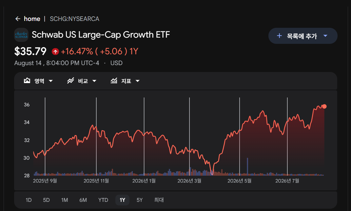Click the latest price dot on chart

pyautogui.click(x=324, y=106)
